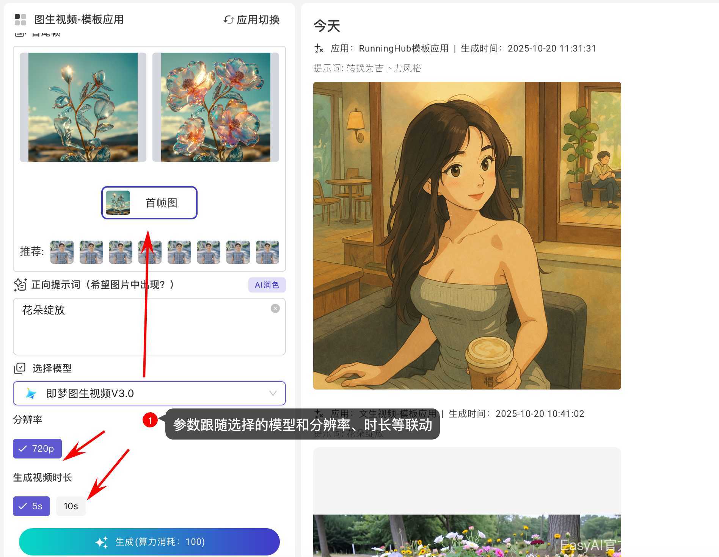Click 生成 button costing 100 算力
This screenshot has width=719, height=557.
click(x=149, y=542)
